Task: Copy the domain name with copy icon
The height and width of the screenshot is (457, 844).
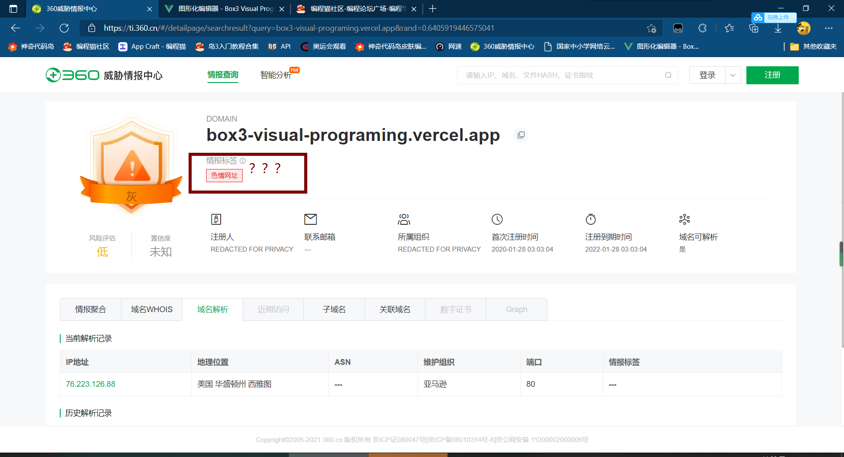Action: (521, 135)
